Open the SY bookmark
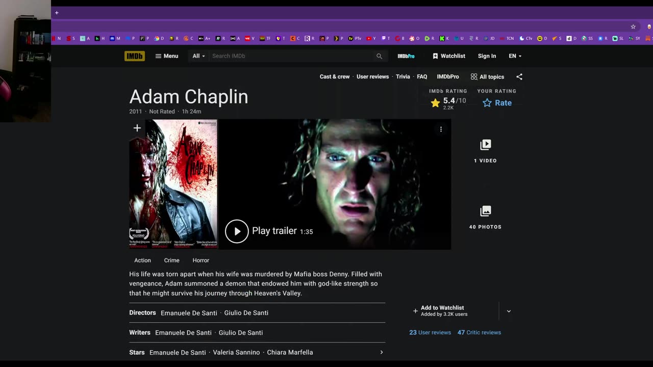The height and width of the screenshot is (367, 653). click(634, 38)
